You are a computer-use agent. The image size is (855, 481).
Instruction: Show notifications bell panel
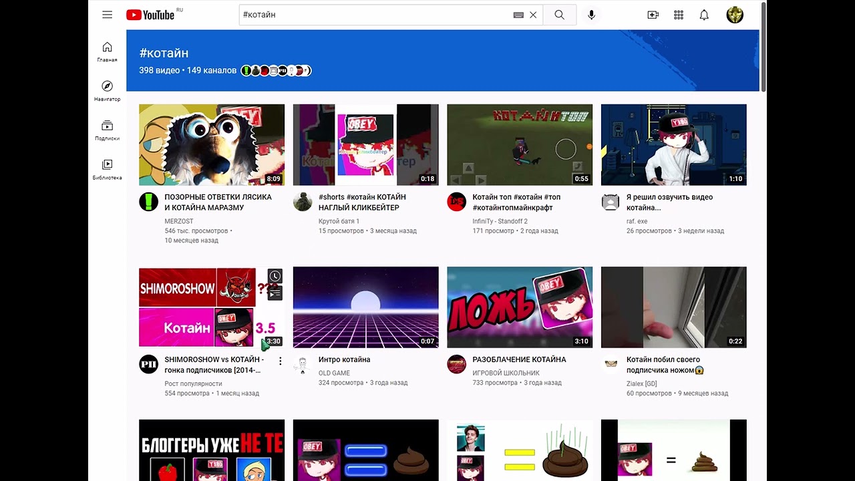tap(704, 15)
